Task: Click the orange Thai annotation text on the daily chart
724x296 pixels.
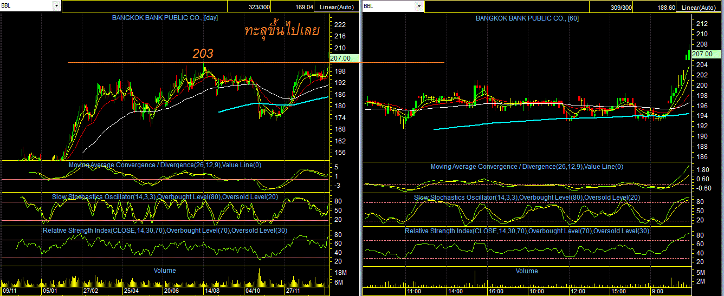Action: (283, 30)
